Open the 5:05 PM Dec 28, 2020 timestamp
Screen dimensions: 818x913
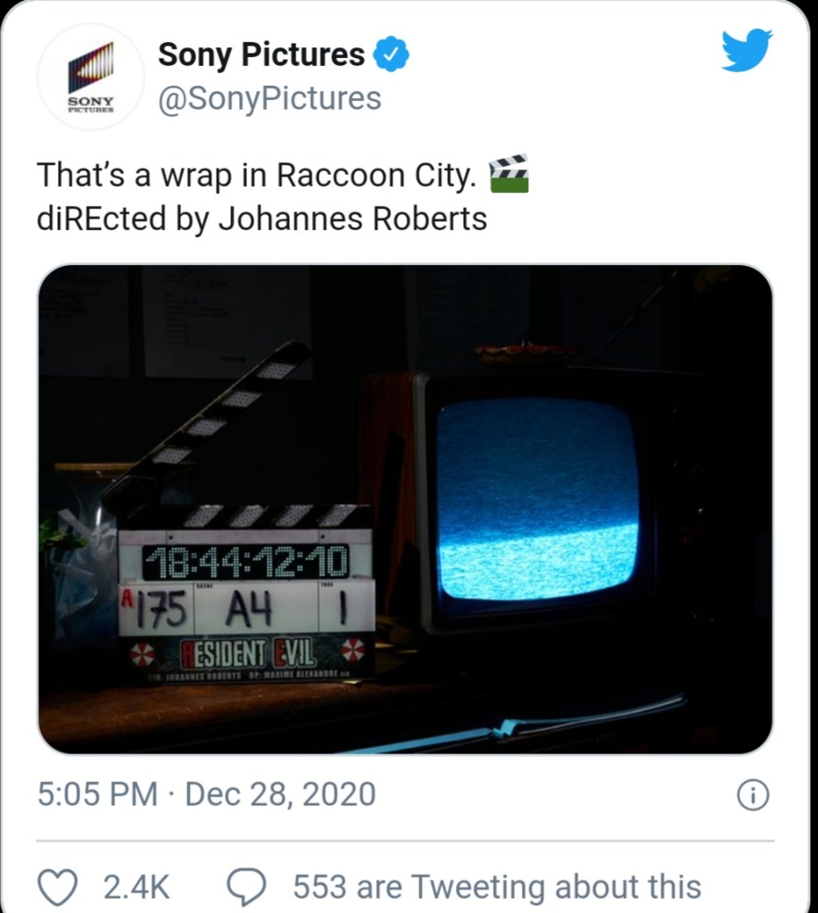[x=206, y=794]
